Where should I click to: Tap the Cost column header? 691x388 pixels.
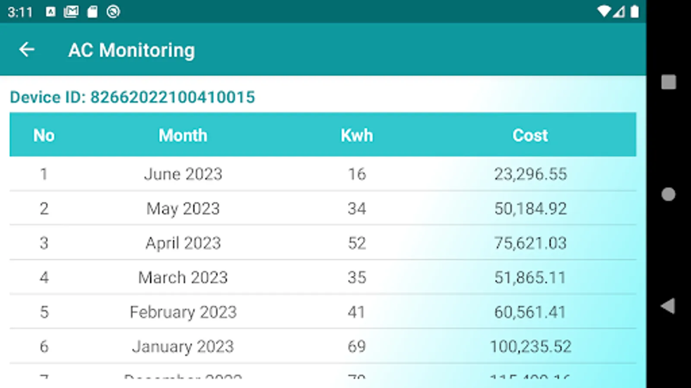[530, 135]
